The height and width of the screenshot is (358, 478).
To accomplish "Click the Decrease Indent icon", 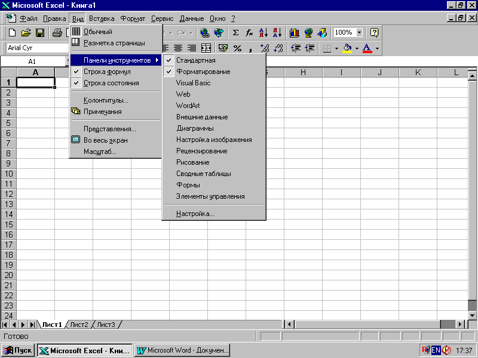I will (296, 48).
